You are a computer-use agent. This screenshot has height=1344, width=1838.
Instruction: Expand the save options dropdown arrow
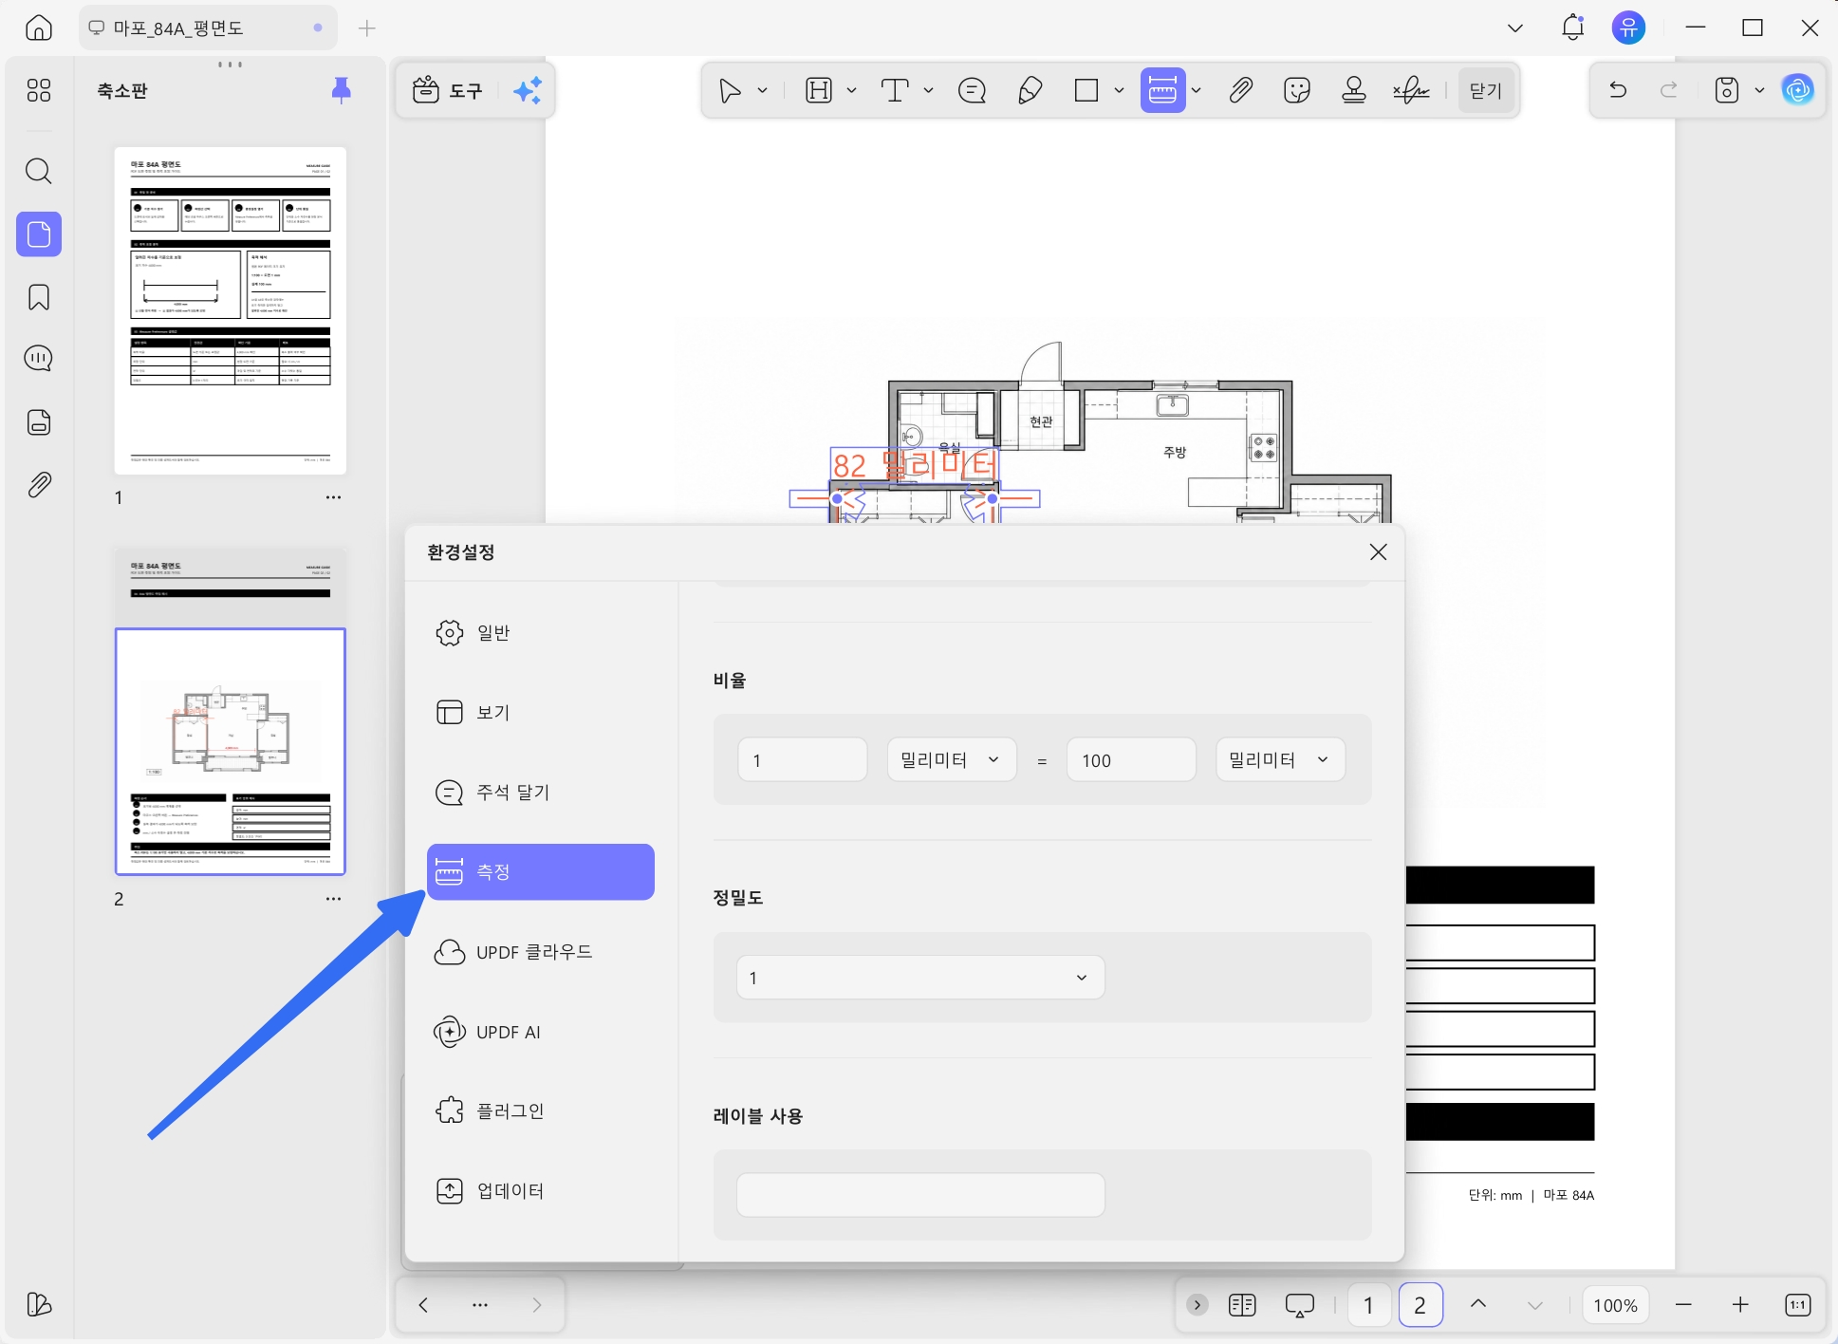pos(1759,90)
